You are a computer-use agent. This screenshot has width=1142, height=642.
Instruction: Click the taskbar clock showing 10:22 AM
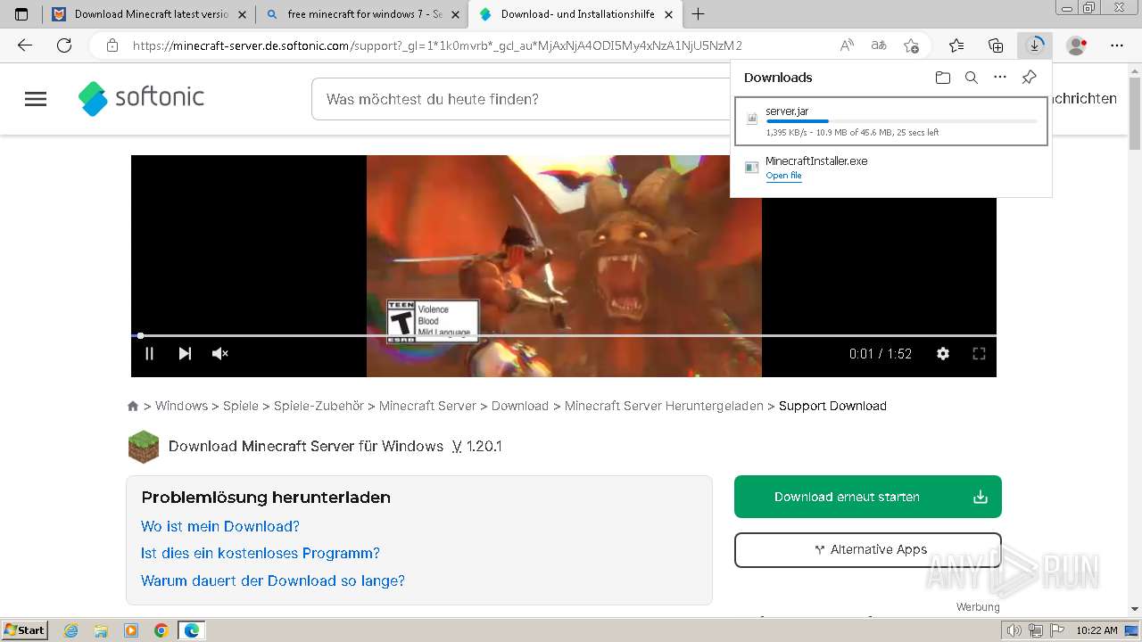[1096, 630]
